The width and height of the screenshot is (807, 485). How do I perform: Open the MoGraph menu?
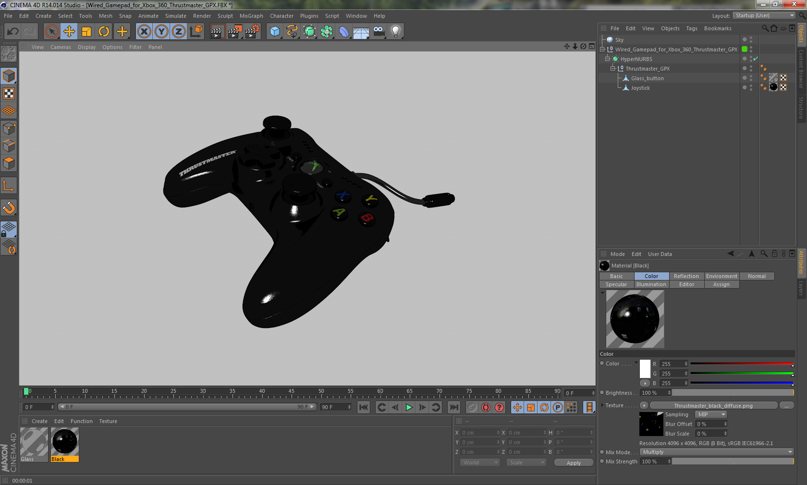point(251,16)
